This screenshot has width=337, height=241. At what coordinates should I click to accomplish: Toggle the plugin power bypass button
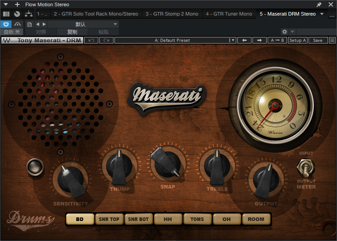[x=6, y=24]
